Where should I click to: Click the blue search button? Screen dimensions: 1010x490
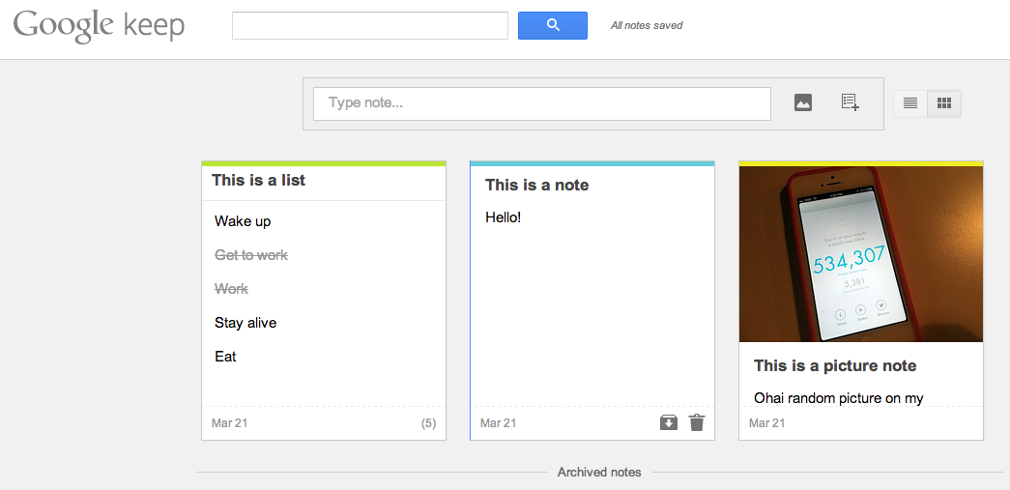553,25
